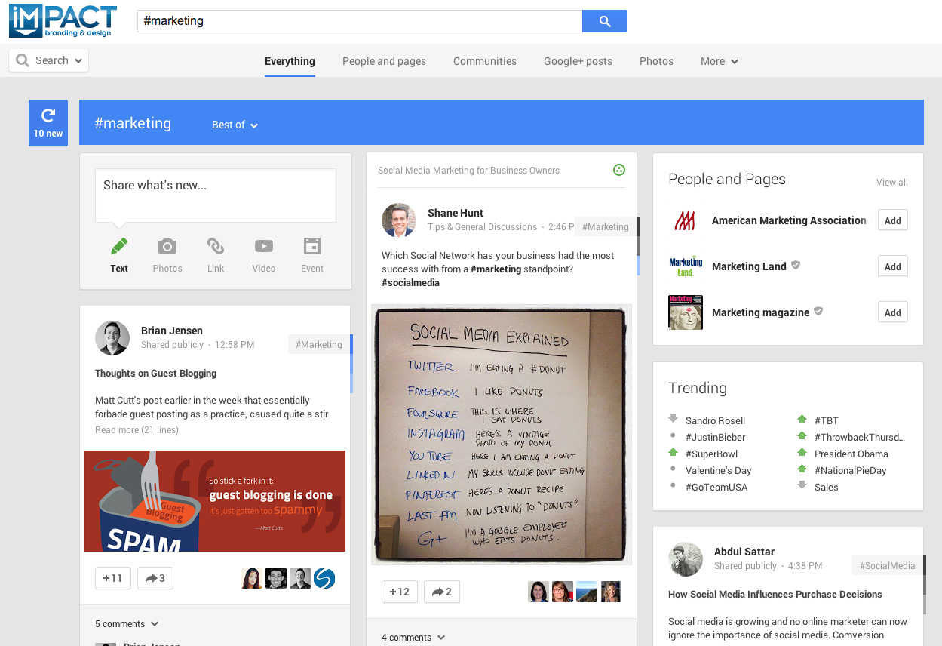The width and height of the screenshot is (942, 646).
Task: Add Marketing magazine to circles
Action: 893,312
